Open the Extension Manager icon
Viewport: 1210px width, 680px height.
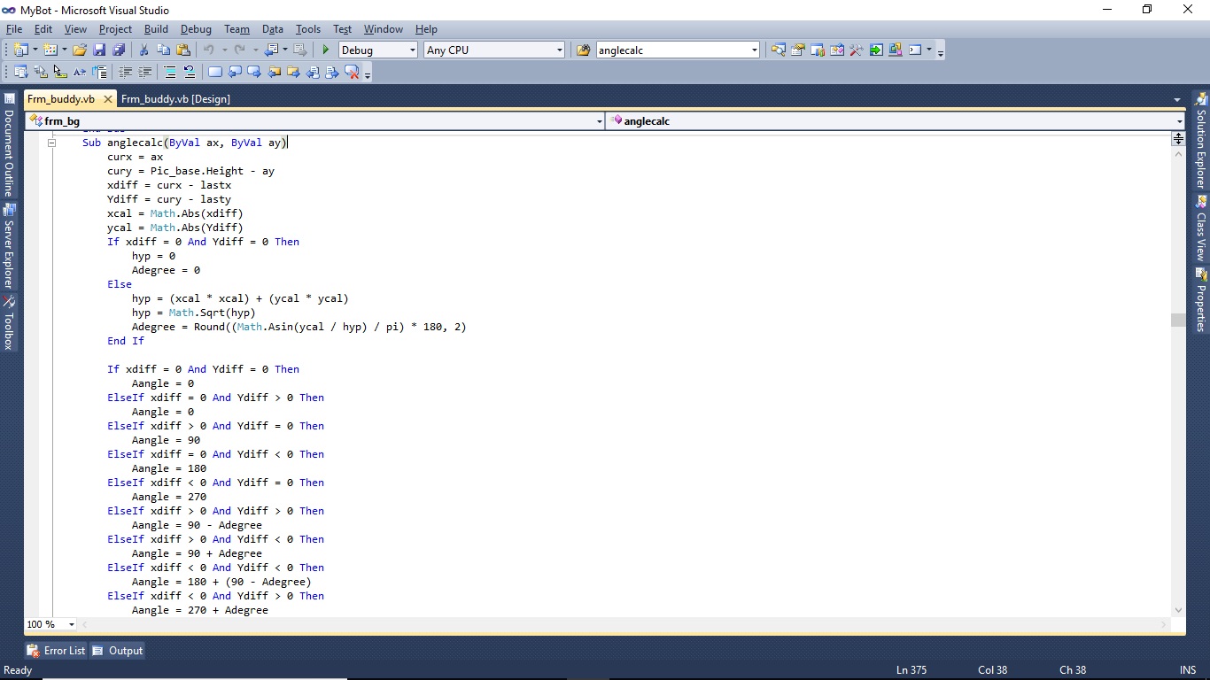(x=896, y=50)
